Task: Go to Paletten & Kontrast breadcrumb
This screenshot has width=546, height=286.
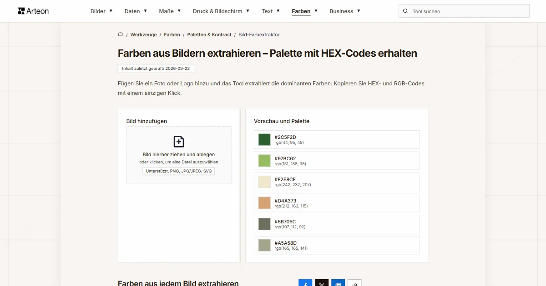Action: coord(209,35)
